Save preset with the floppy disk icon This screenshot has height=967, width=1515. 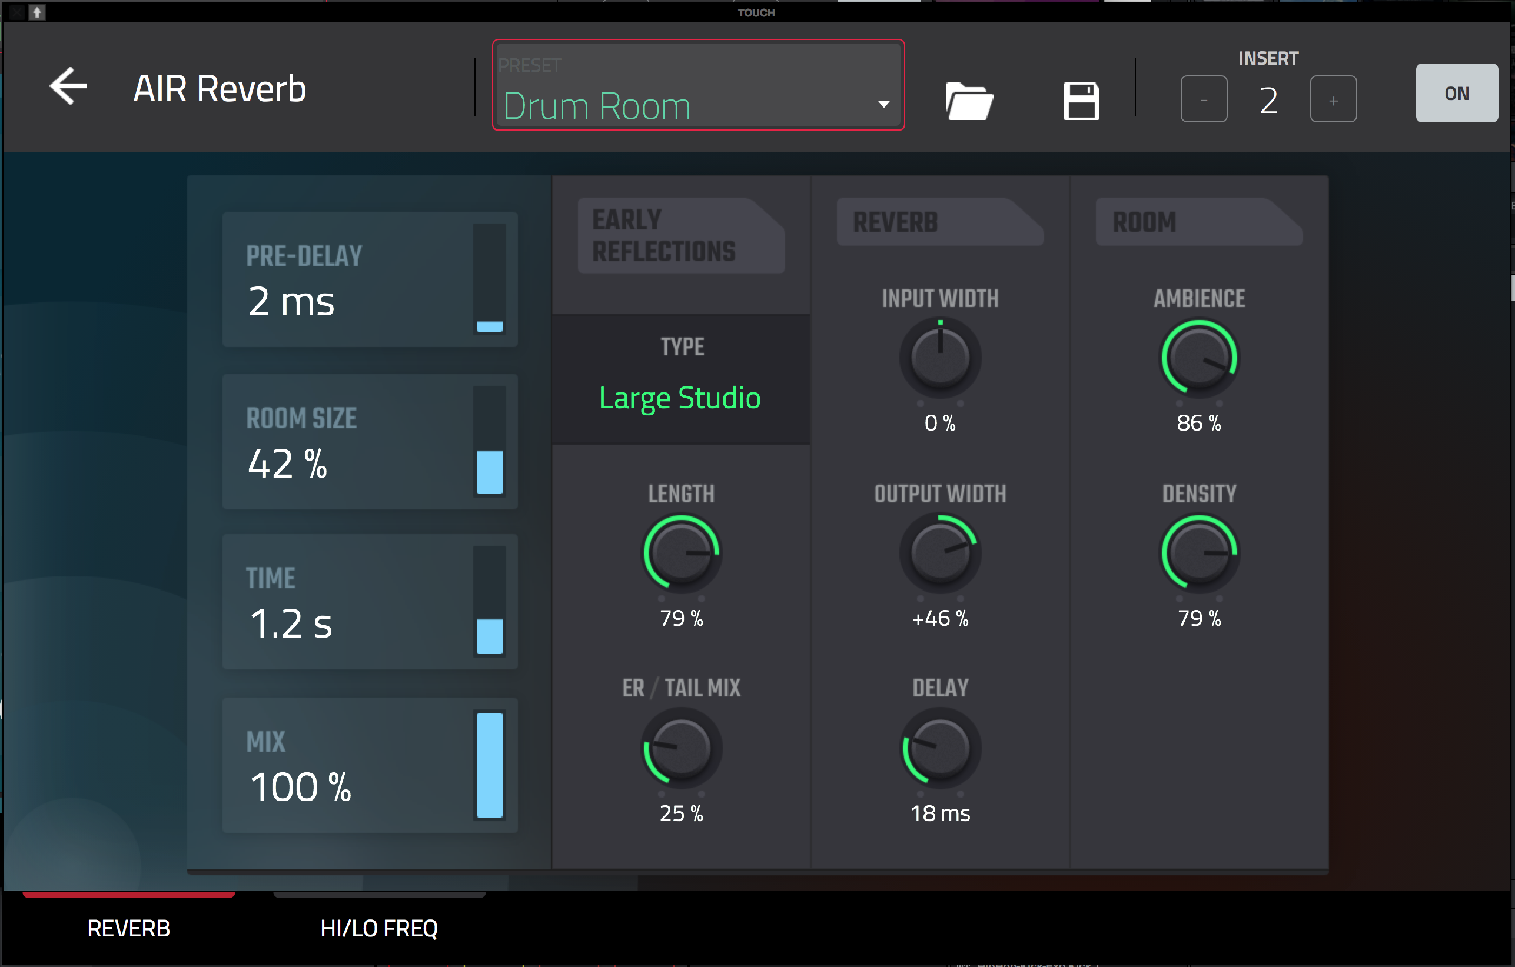[x=1082, y=101]
